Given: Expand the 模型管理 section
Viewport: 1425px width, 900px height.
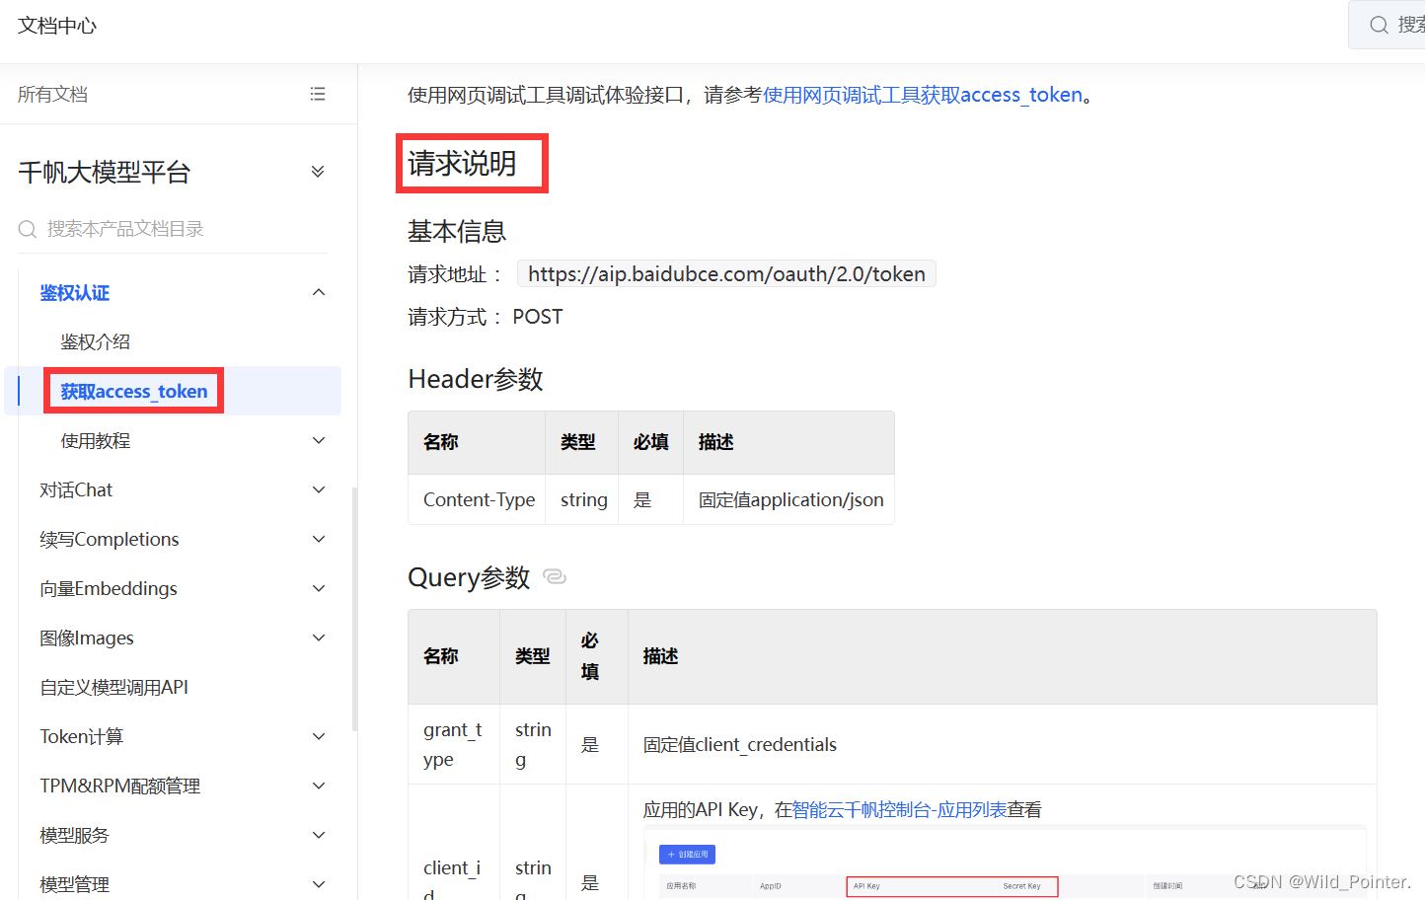Looking at the screenshot, I should click(319, 884).
